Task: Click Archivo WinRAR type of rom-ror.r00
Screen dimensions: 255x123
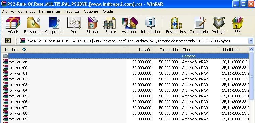Action: pos(195,68)
